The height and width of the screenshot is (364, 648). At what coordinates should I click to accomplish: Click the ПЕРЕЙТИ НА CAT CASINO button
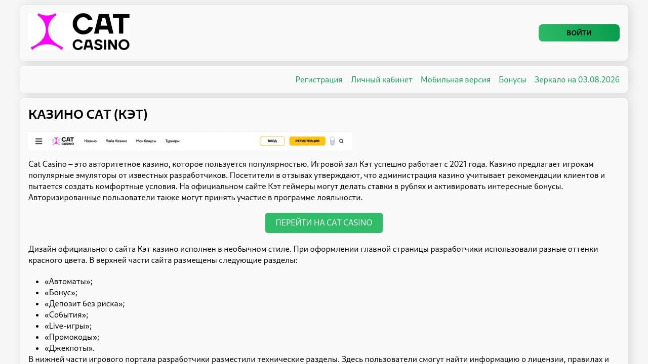click(x=324, y=223)
